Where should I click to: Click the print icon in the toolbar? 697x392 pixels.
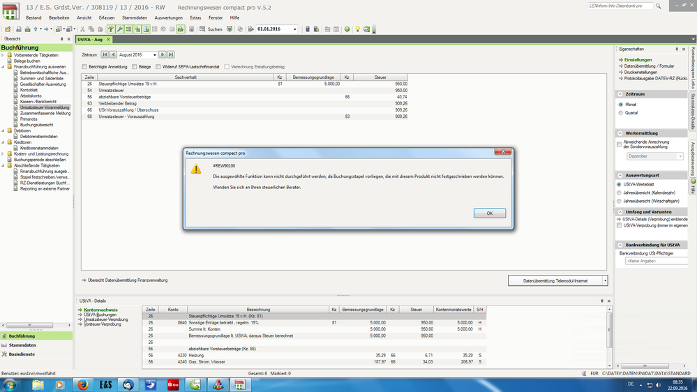click(27, 29)
